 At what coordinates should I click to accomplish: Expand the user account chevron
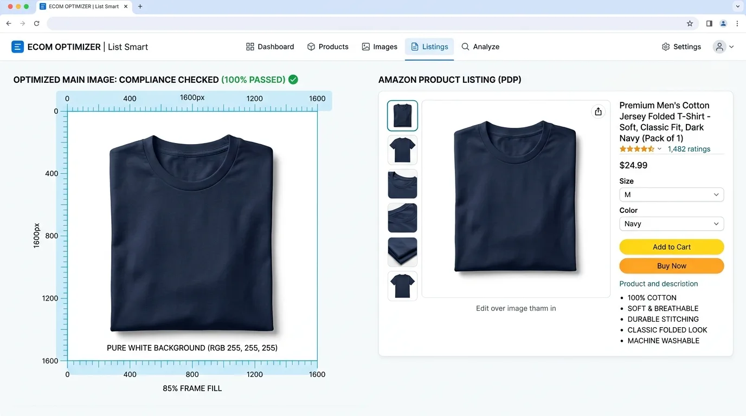coord(731,47)
